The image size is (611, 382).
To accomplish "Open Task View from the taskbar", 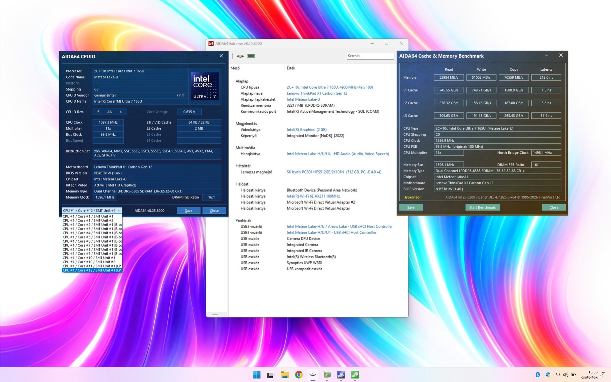I will (270, 375).
